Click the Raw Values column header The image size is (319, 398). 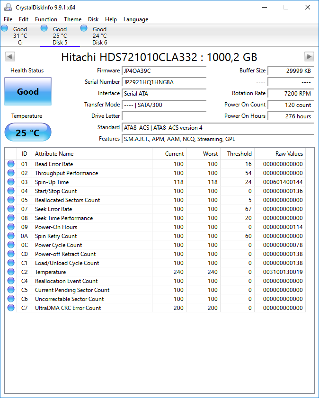coord(280,153)
